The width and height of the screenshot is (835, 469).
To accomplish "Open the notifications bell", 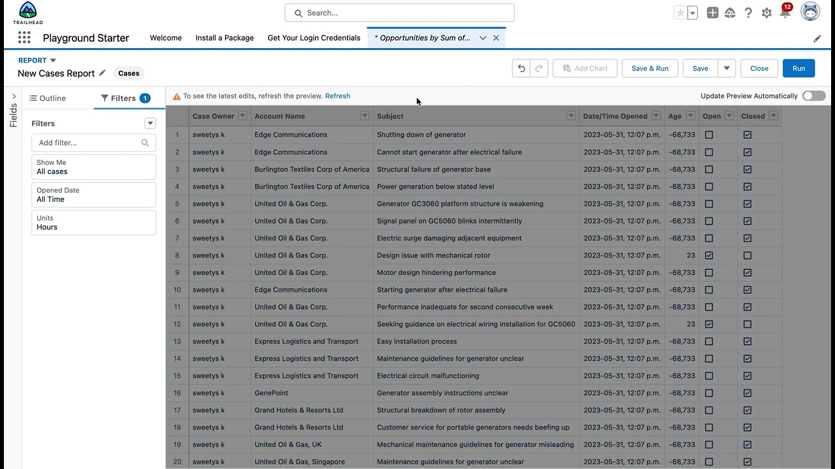I will click(785, 13).
